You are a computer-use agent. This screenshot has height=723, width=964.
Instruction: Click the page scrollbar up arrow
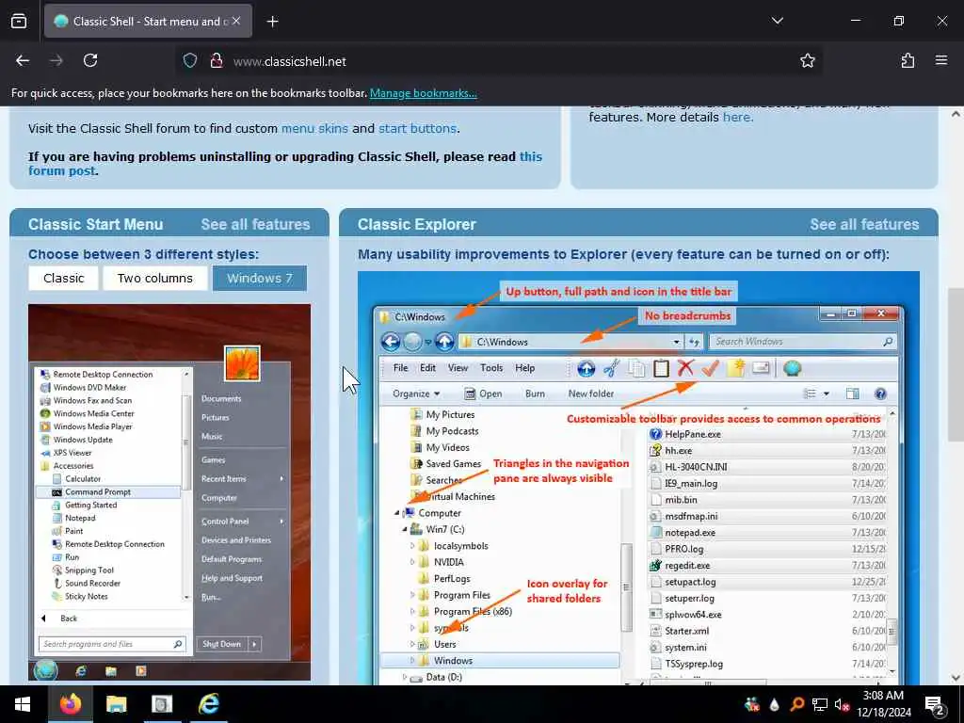point(956,114)
